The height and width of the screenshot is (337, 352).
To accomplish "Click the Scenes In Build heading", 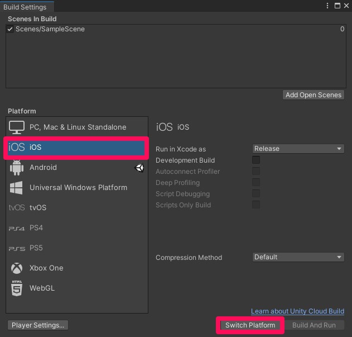I will point(32,19).
